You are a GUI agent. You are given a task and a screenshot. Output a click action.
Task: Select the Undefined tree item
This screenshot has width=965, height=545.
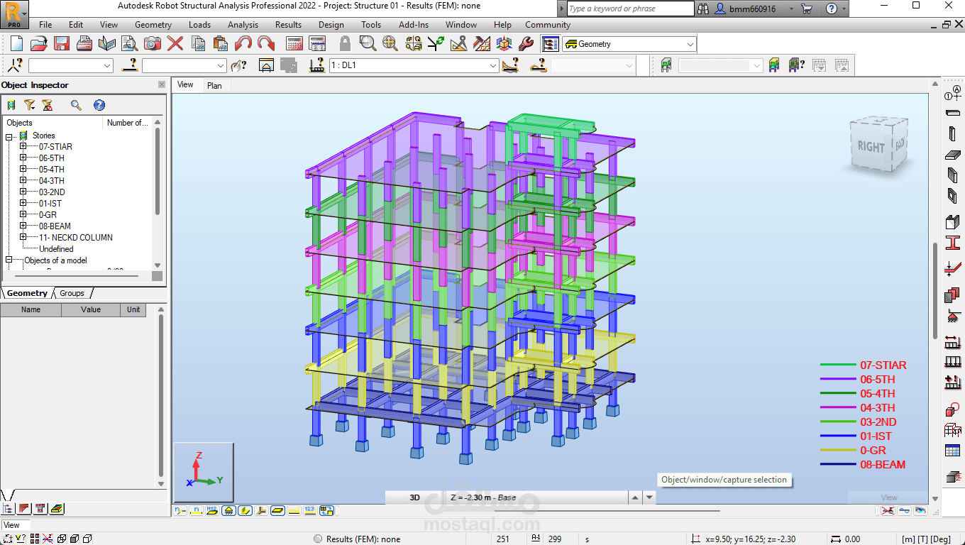point(56,249)
